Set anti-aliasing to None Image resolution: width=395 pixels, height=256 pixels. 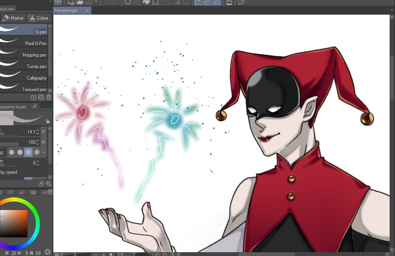(12, 152)
